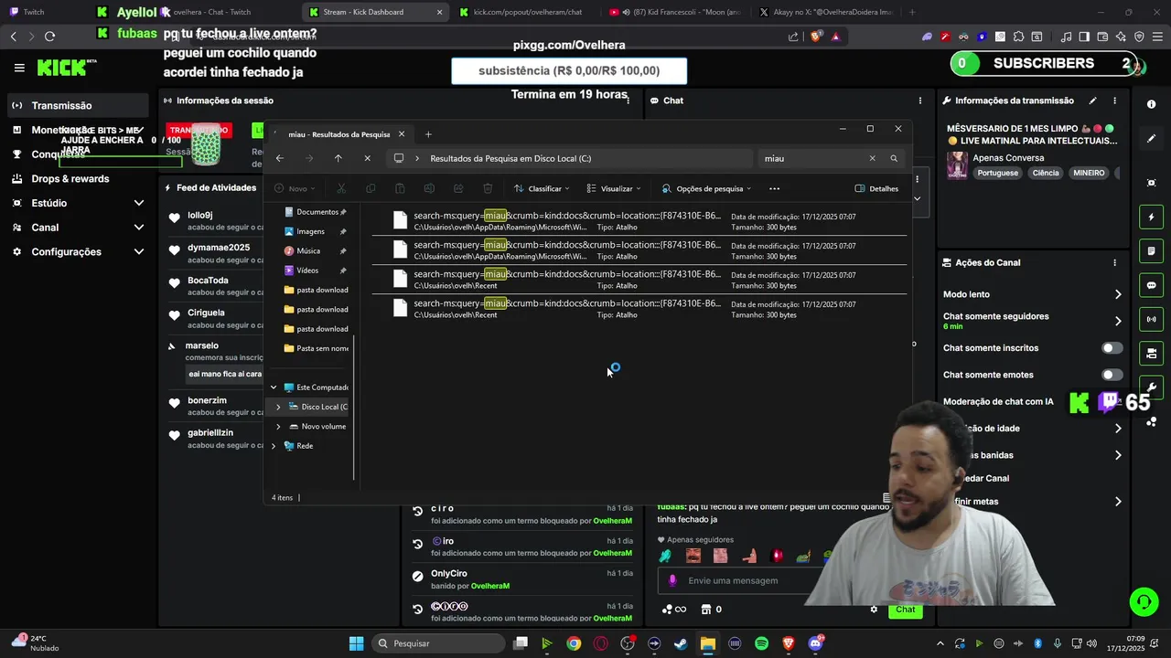Image resolution: width=1171 pixels, height=658 pixels.
Task: Click the microphone icon in message box
Action: (672, 580)
